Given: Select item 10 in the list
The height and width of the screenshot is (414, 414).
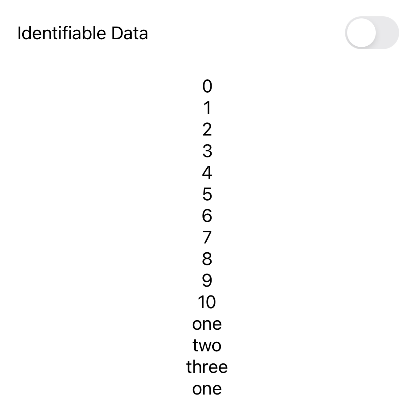Looking at the screenshot, I should [207, 302].
